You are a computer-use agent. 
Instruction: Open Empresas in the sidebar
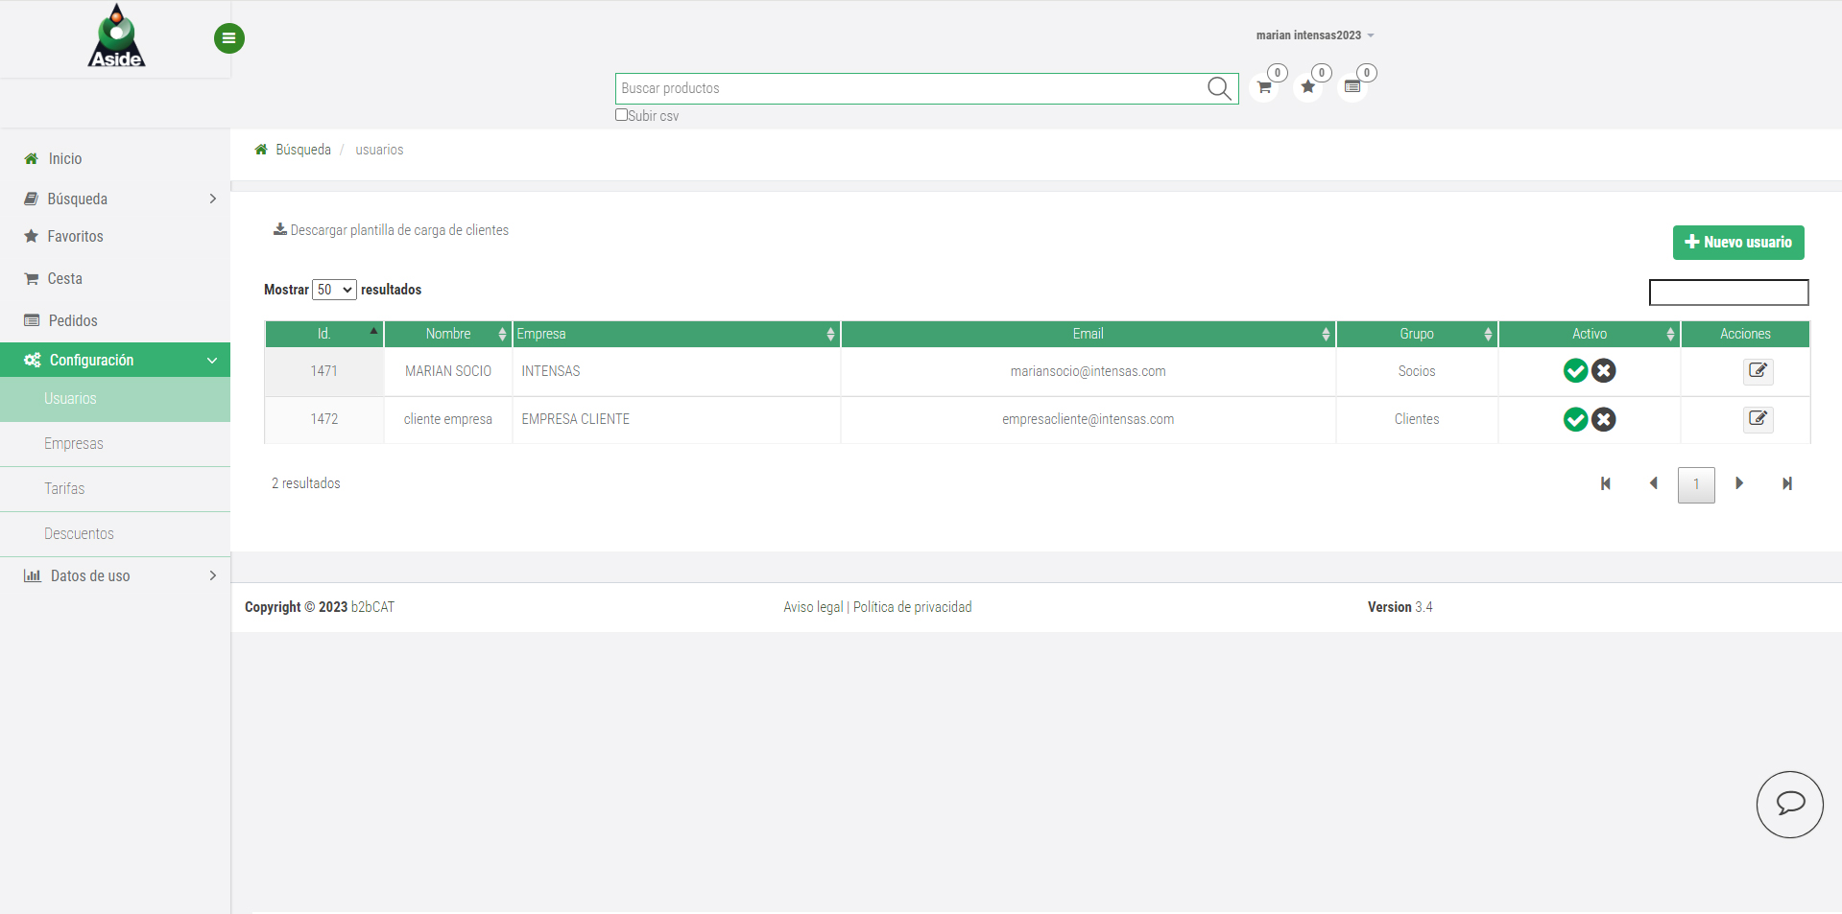click(x=74, y=443)
